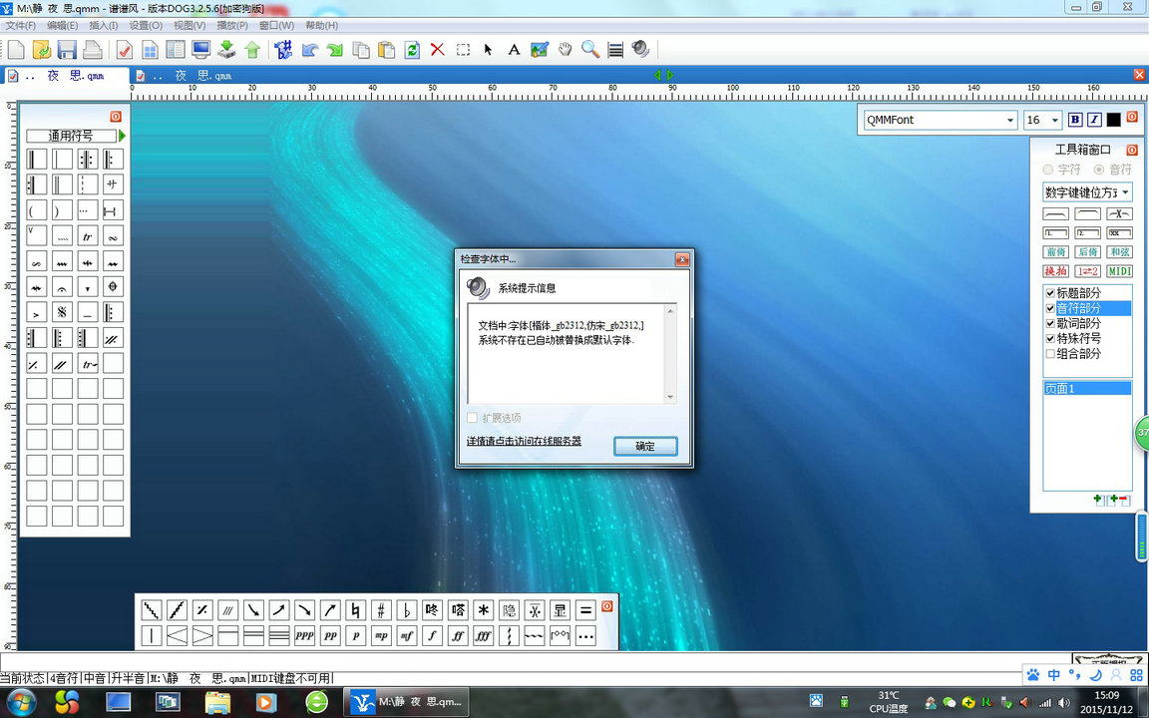This screenshot has height=718, width=1149.
Task: Insert the flat sign symbol
Action: (407, 610)
